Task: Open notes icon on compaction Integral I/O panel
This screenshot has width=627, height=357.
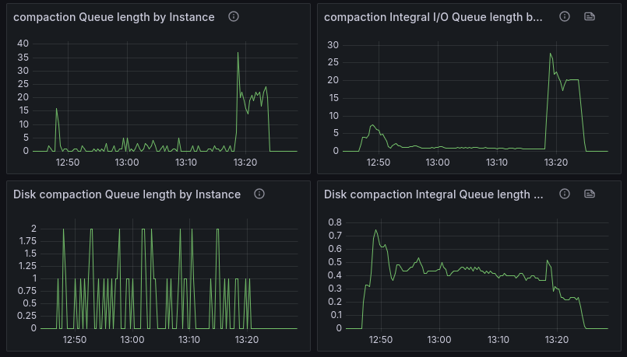Action: click(590, 16)
